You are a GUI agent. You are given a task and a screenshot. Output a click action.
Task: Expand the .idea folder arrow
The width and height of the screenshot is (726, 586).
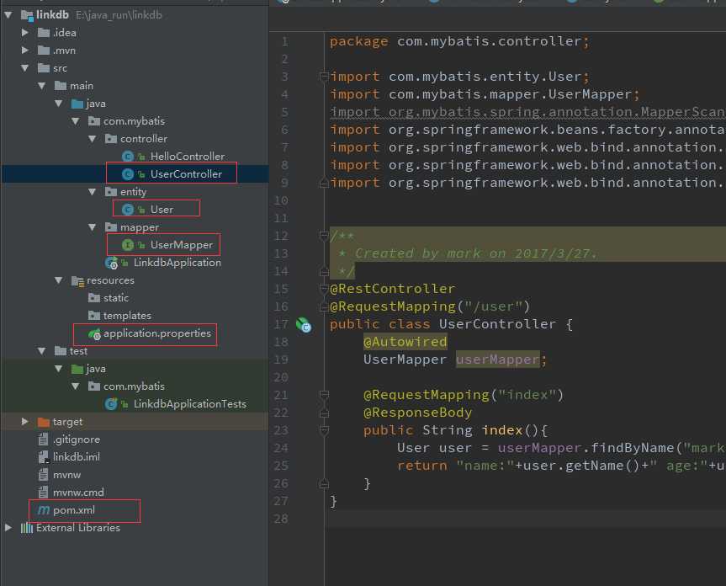pyautogui.click(x=25, y=33)
